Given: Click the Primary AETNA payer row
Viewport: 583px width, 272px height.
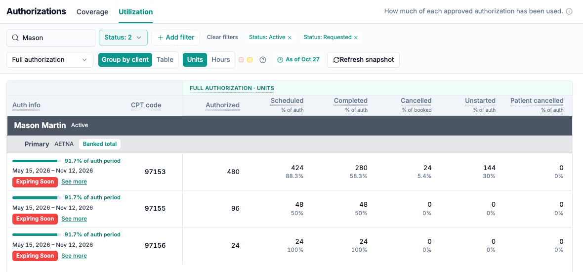Looking at the screenshot, I should (290, 144).
